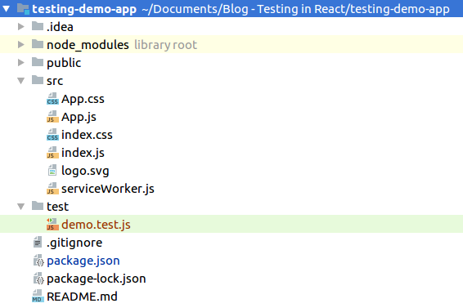
Task: Collapse the test folder arrow
Action: coord(21,206)
